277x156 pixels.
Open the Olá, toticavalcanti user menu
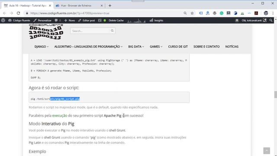(x=254, y=20)
